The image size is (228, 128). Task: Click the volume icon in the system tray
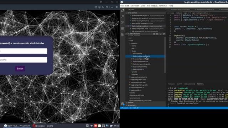[x=92, y=126]
